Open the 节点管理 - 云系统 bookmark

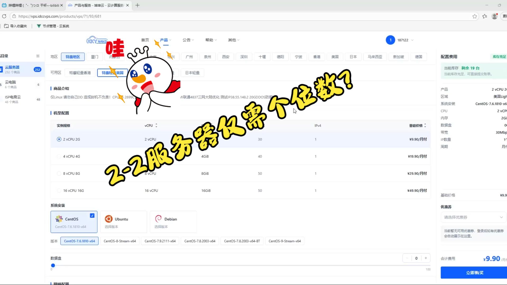(x=53, y=26)
